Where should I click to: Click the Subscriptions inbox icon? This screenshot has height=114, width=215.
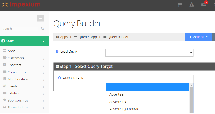(x=5, y=107)
